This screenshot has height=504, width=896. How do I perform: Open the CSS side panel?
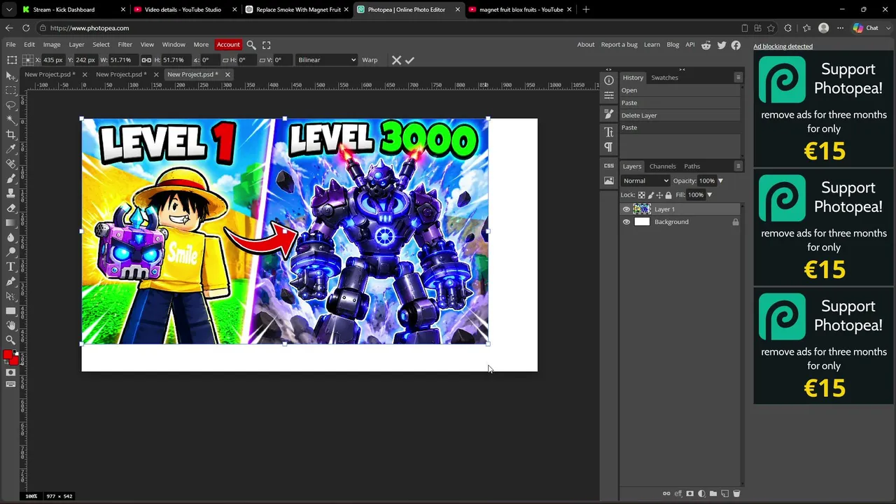click(x=609, y=166)
